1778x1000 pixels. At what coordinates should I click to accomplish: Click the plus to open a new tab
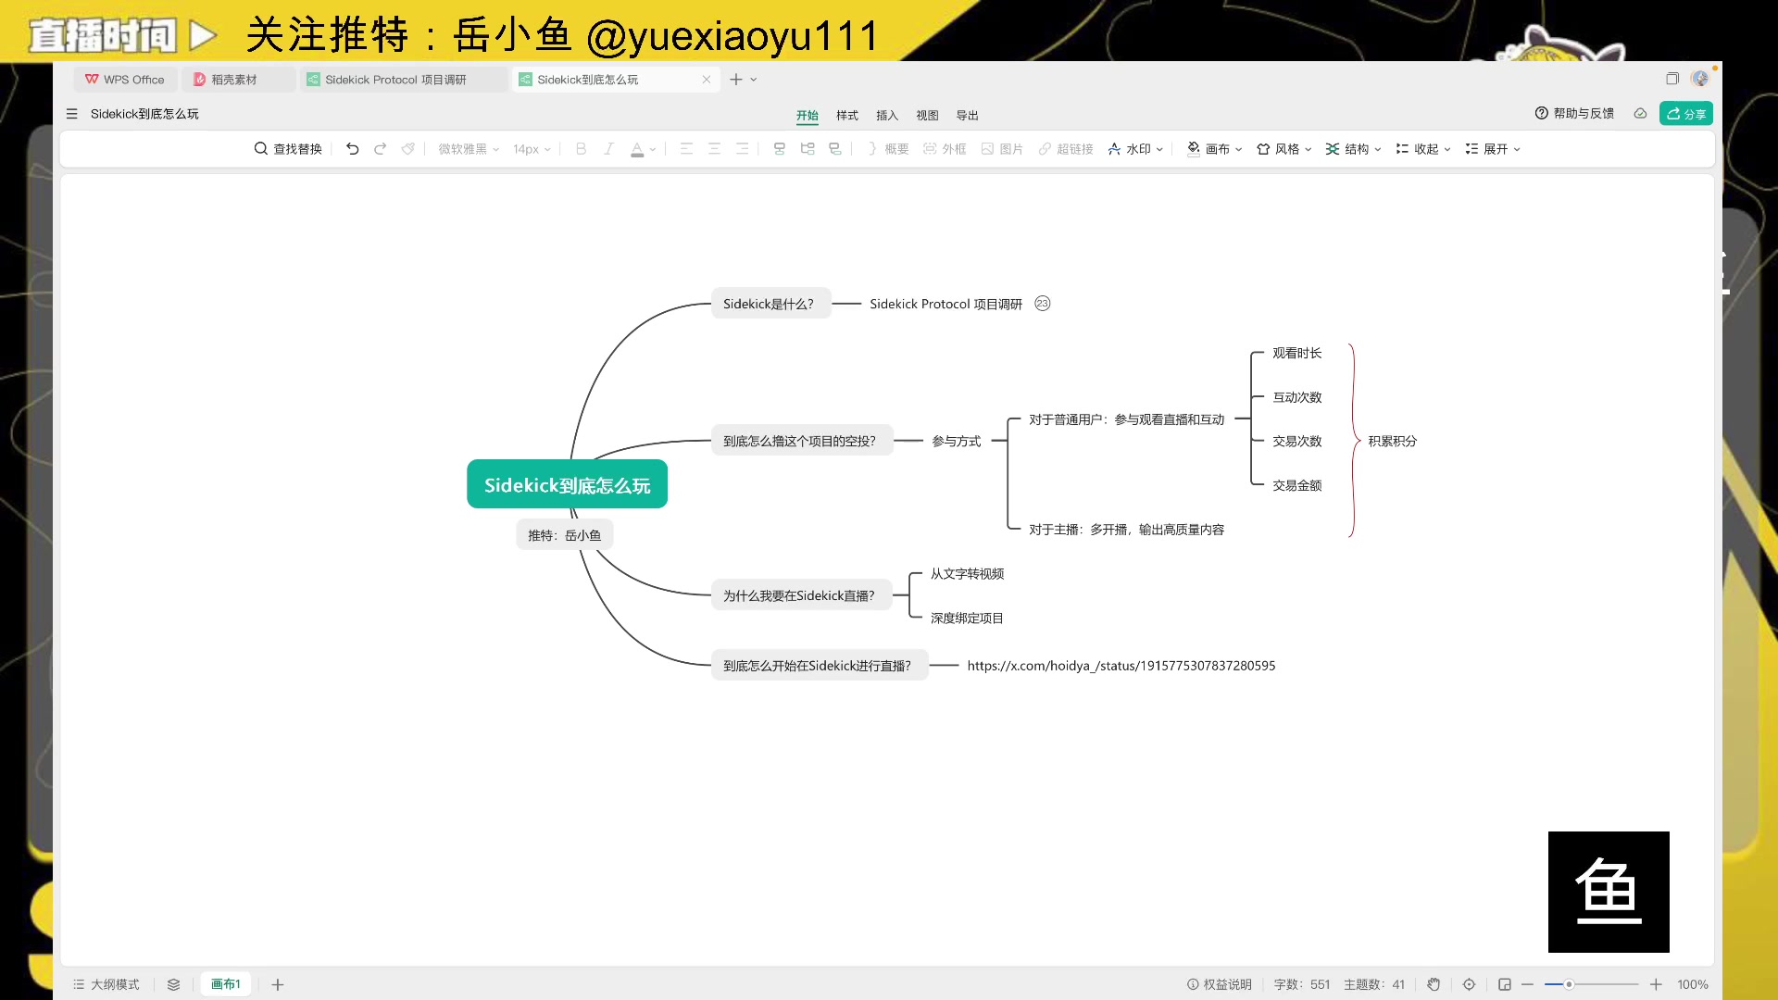(736, 80)
